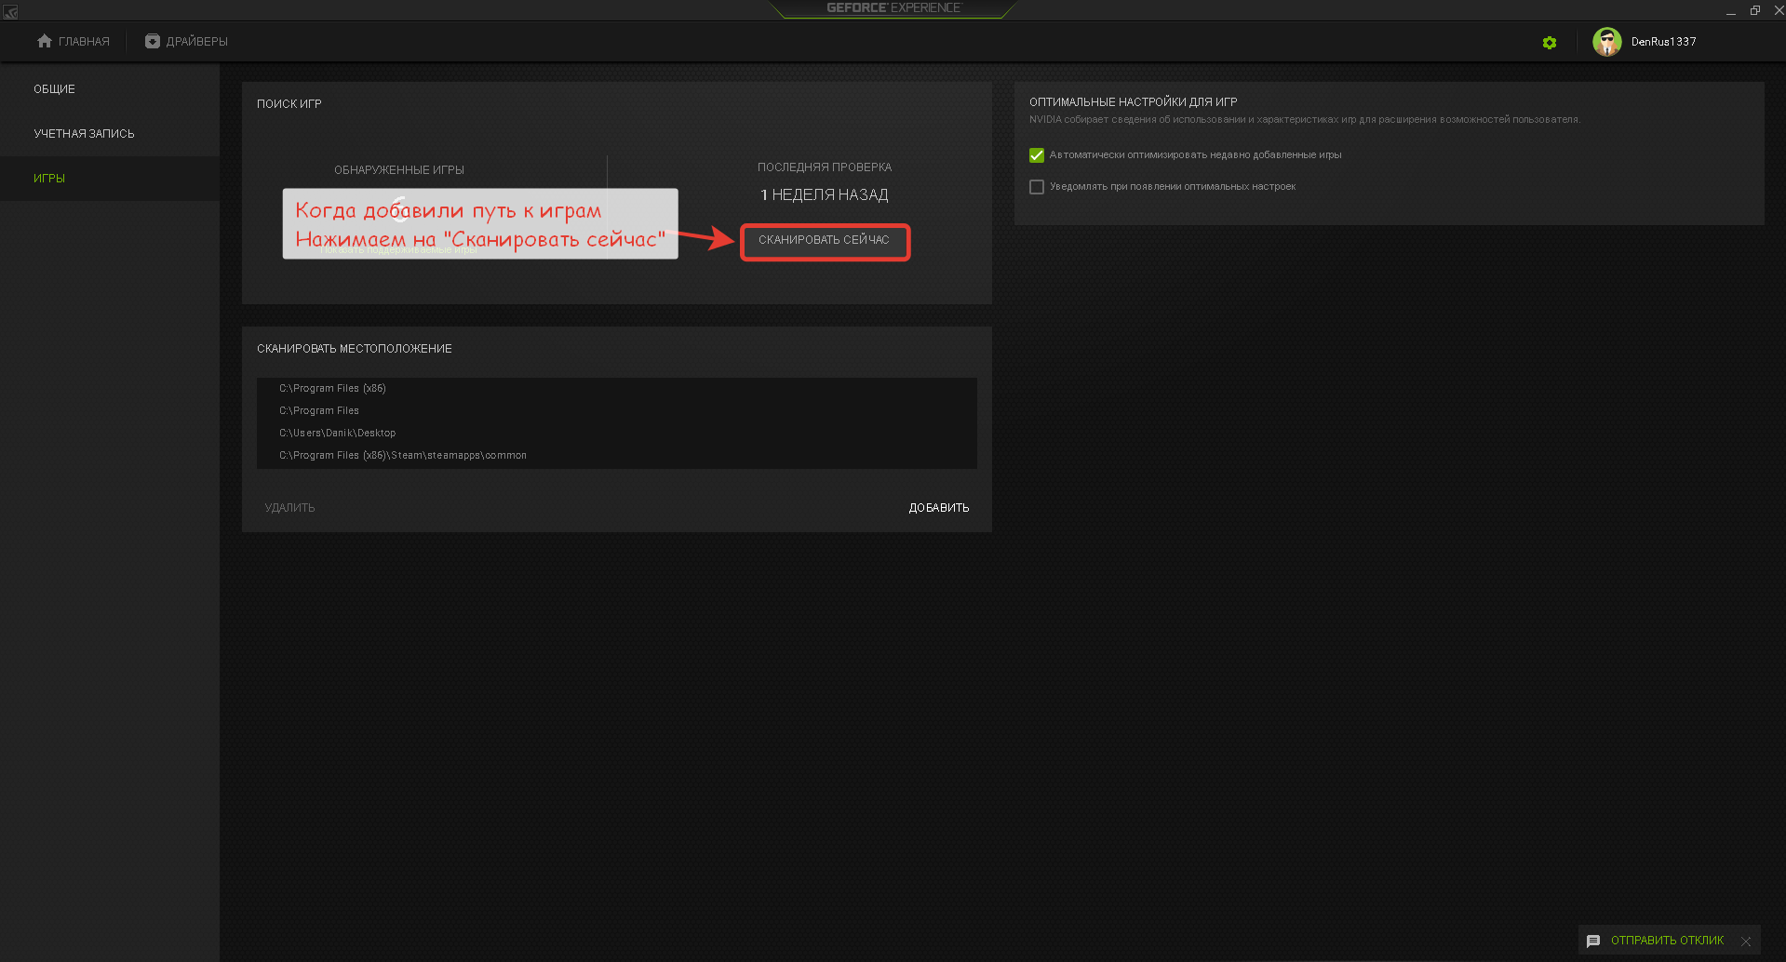The width and height of the screenshot is (1786, 962).
Task: Click the ОПТИМАЛЬНЫЕ НАСТРОЙКИ ДЛЯ ИГР heading
Action: point(1134,102)
